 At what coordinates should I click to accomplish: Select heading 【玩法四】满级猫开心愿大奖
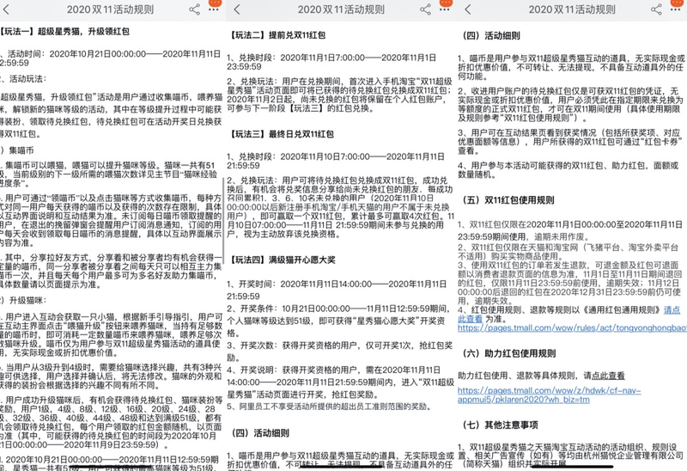(x=281, y=260)
